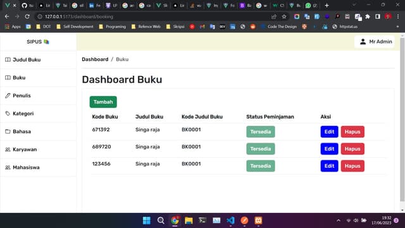Open the DOT bookmark folder
Viewport: 405px width, 228px height.
point(44,27)
